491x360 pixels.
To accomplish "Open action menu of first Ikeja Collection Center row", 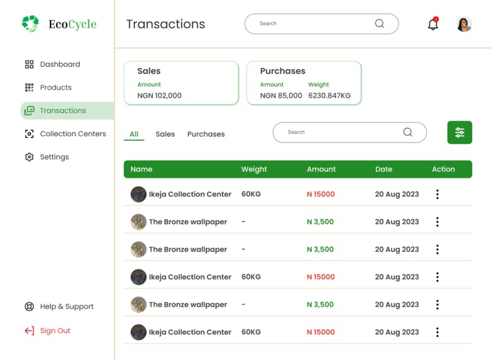I will click(438, 194).
